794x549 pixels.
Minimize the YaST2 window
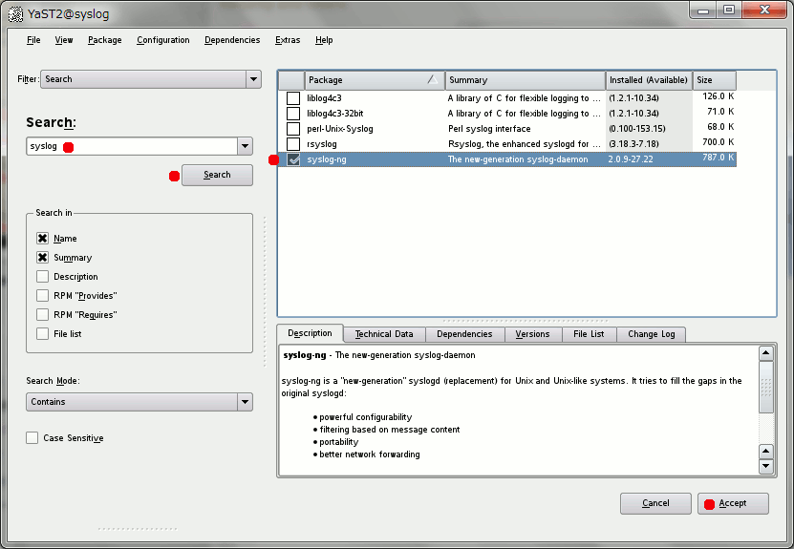(703, 11)
